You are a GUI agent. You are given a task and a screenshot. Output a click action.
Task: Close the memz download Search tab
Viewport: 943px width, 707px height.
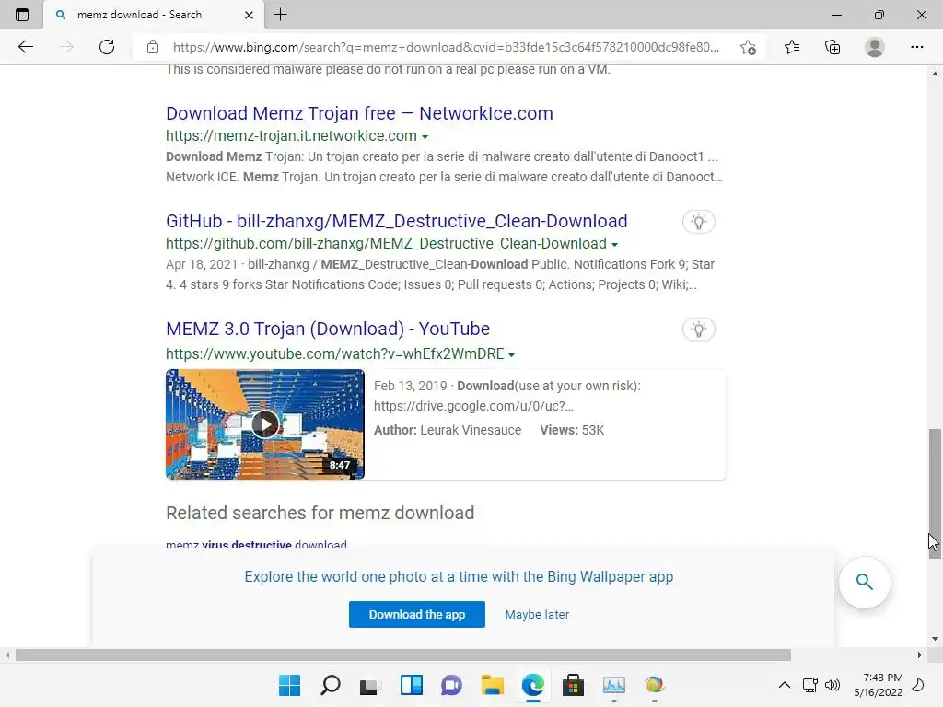click(x=249, y=15)
